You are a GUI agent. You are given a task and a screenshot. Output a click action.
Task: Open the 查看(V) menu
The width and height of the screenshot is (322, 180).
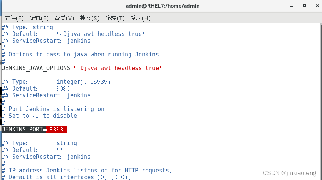point(64,18)
